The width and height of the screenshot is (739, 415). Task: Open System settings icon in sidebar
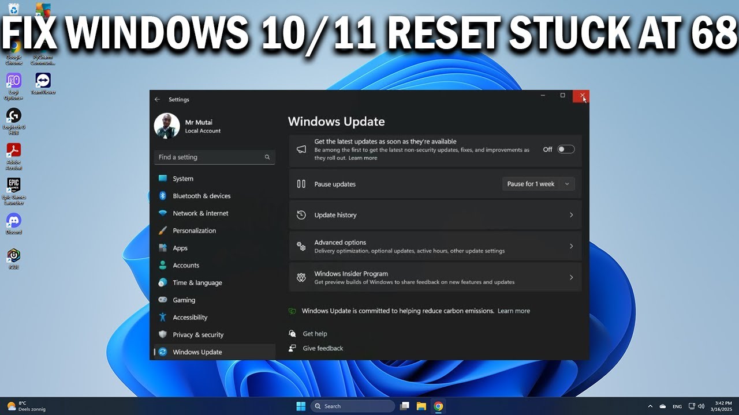tap(163, 179)
